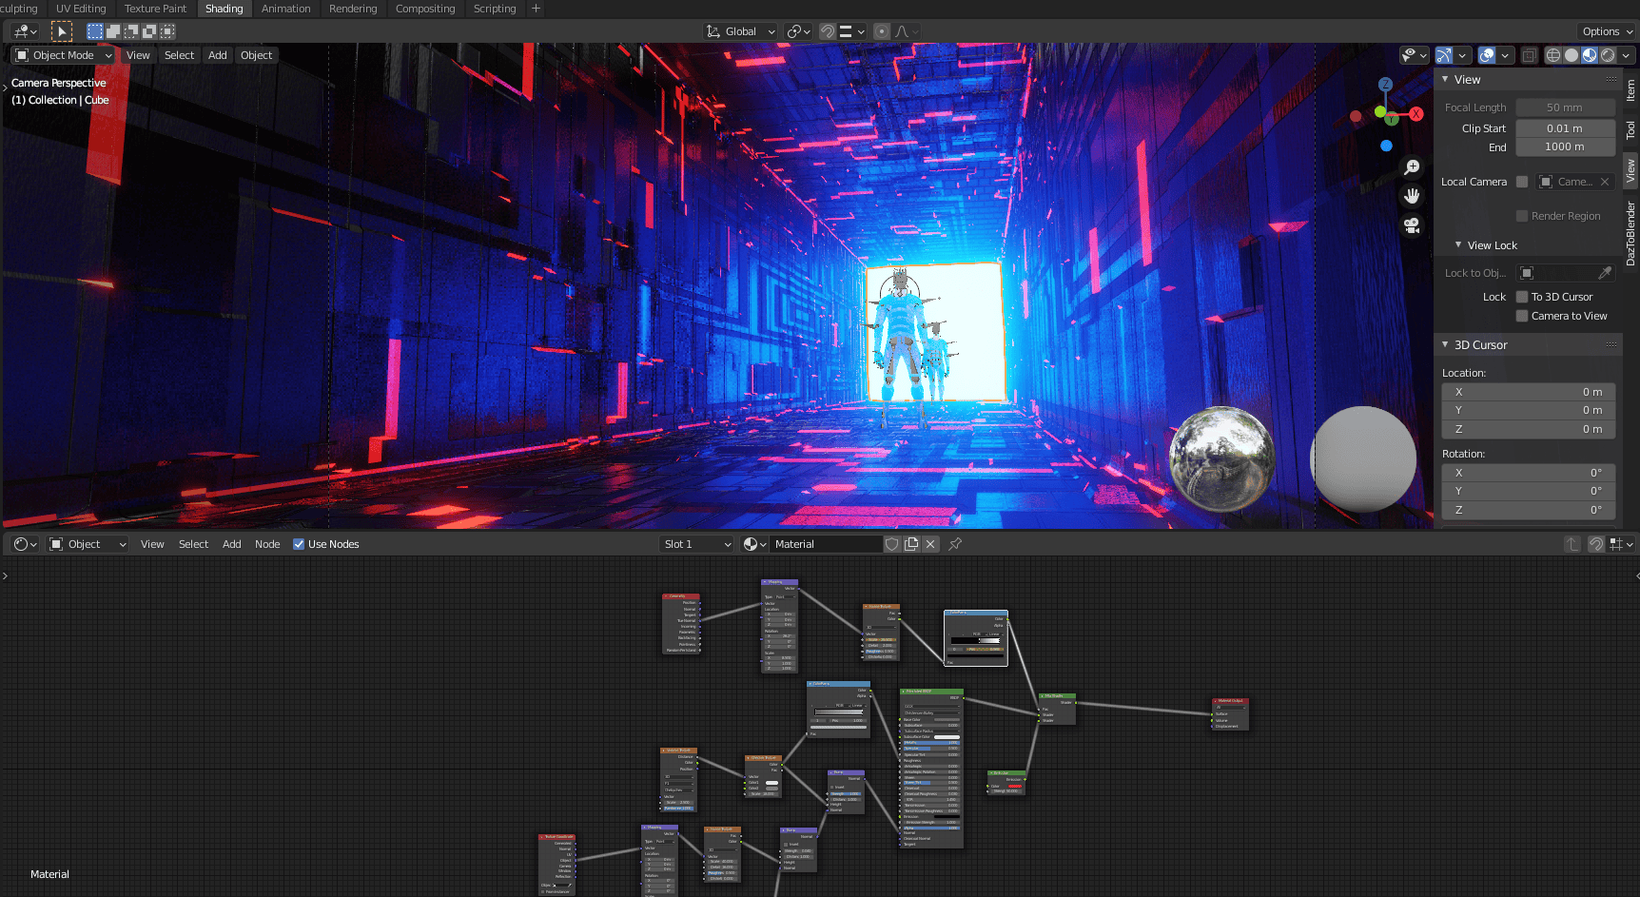Click the Clip Start value field
This screenshot has width=1640, height=897.
click(1565, 128)
